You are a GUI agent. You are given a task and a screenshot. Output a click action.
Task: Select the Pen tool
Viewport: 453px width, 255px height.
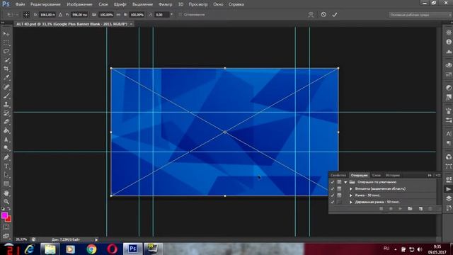6,157
